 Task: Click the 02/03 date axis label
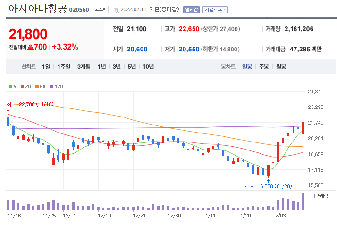pos(279,216)
